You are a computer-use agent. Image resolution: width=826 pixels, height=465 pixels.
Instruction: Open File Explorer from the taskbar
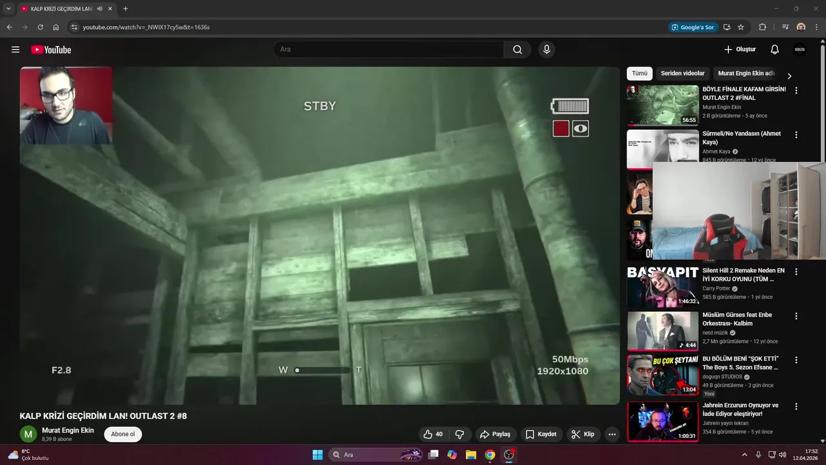pos(471,455)
